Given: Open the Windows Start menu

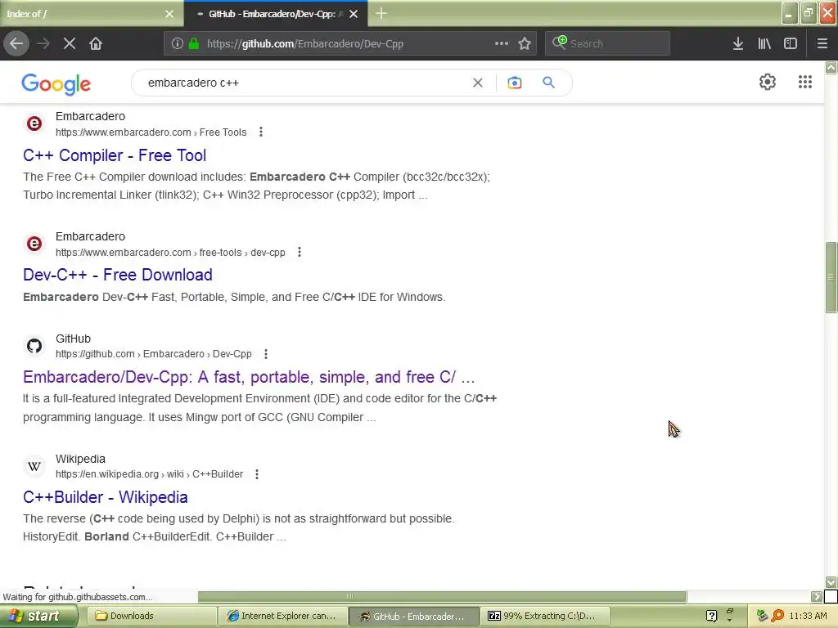Looking at the screenshot, I should [x=38, y=617].
